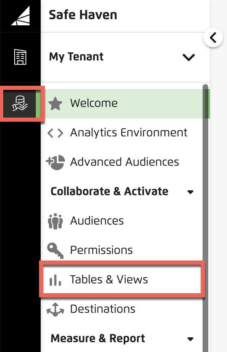Click the star icon next to Welcome
Viewport: 227px width, 352px height.
click(55, 103)
